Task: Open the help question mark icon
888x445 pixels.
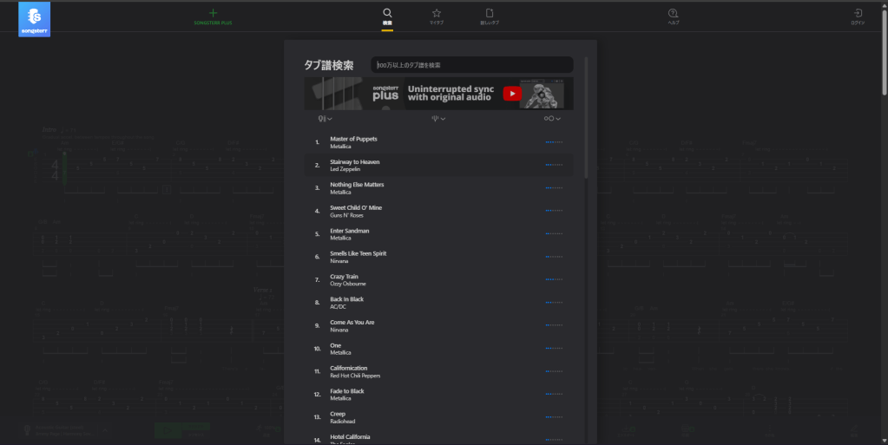Action: (673, 14)
